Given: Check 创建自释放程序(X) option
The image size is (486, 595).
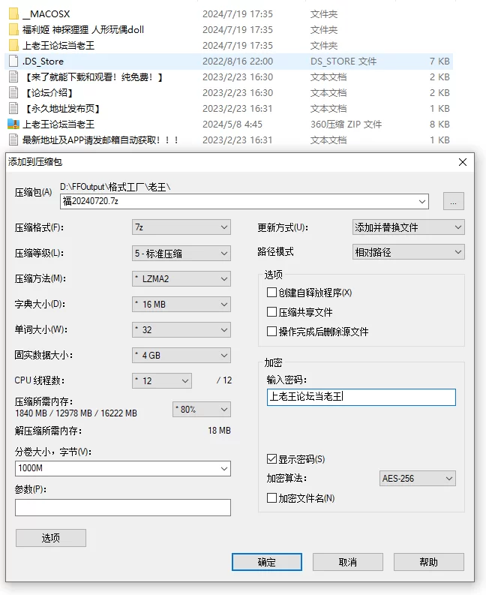Looking at the screenshot, I should coord(271,293).
